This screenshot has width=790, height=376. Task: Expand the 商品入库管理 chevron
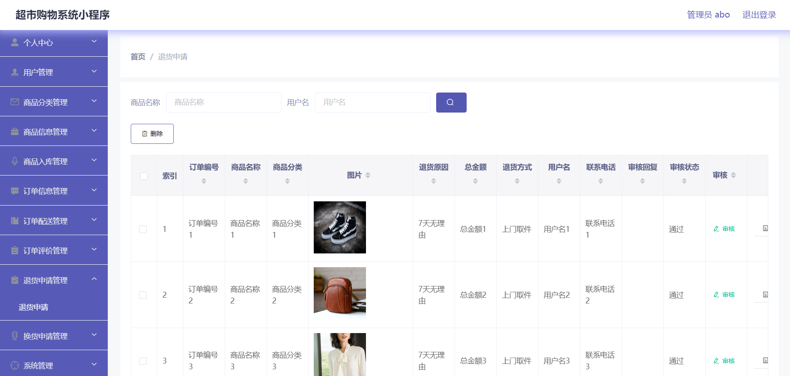coord(94,160)
